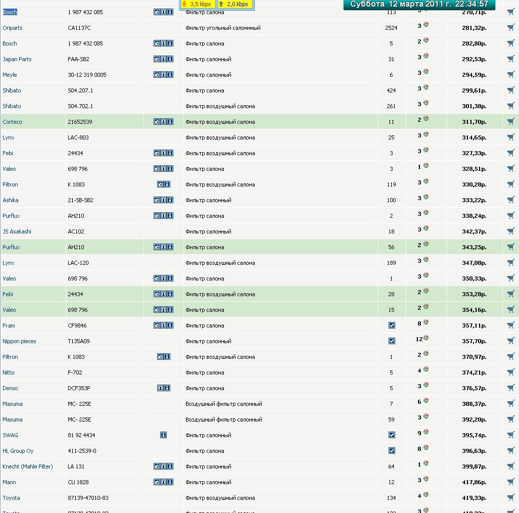Click description 'Фильтр угольный салонный'
Image resolution: width=519 pixels, height=513 pixels.
click(223, 28)
